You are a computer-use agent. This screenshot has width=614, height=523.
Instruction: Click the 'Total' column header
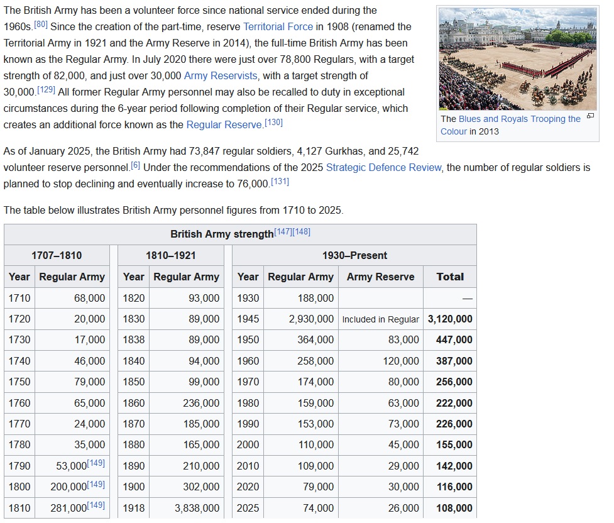tap(450, 277)
